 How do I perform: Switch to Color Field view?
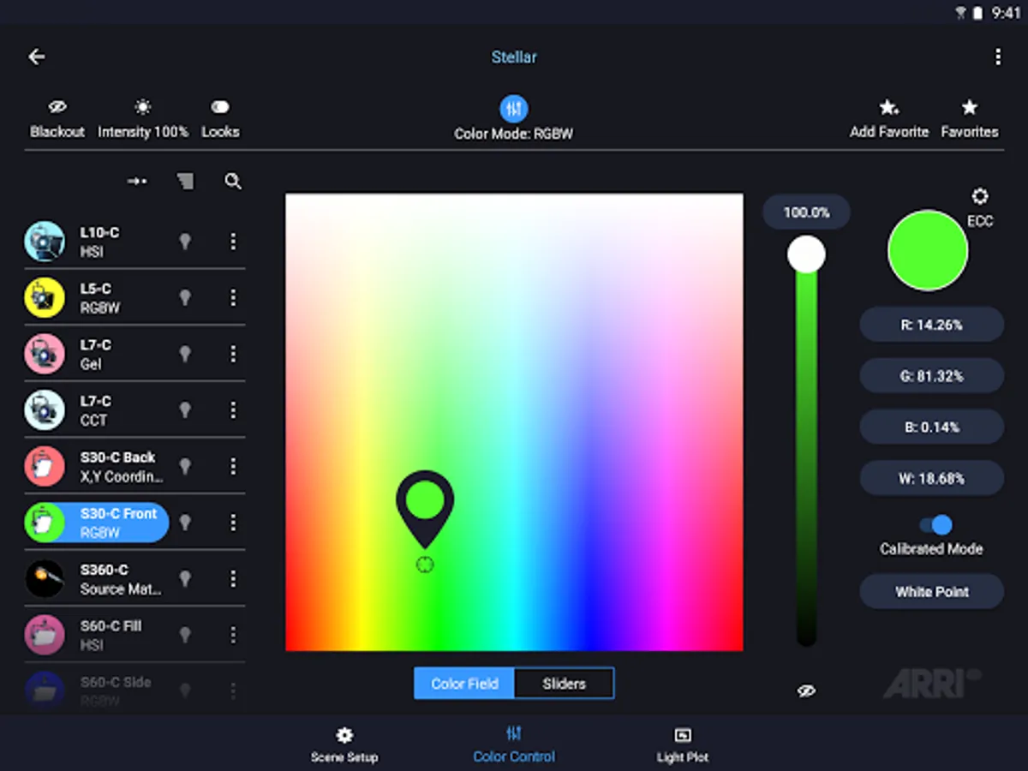464,684
